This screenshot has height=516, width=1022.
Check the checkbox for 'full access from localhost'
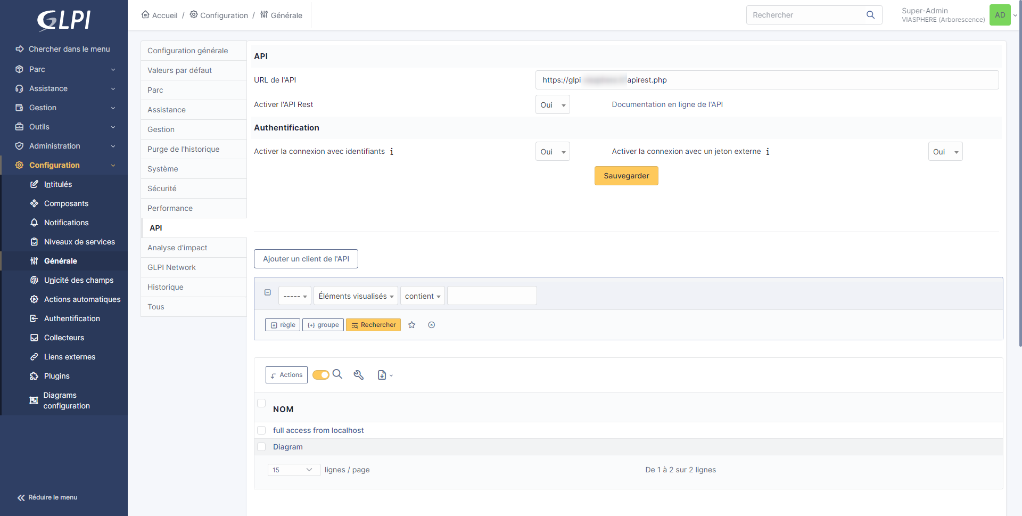pos(261,430)
